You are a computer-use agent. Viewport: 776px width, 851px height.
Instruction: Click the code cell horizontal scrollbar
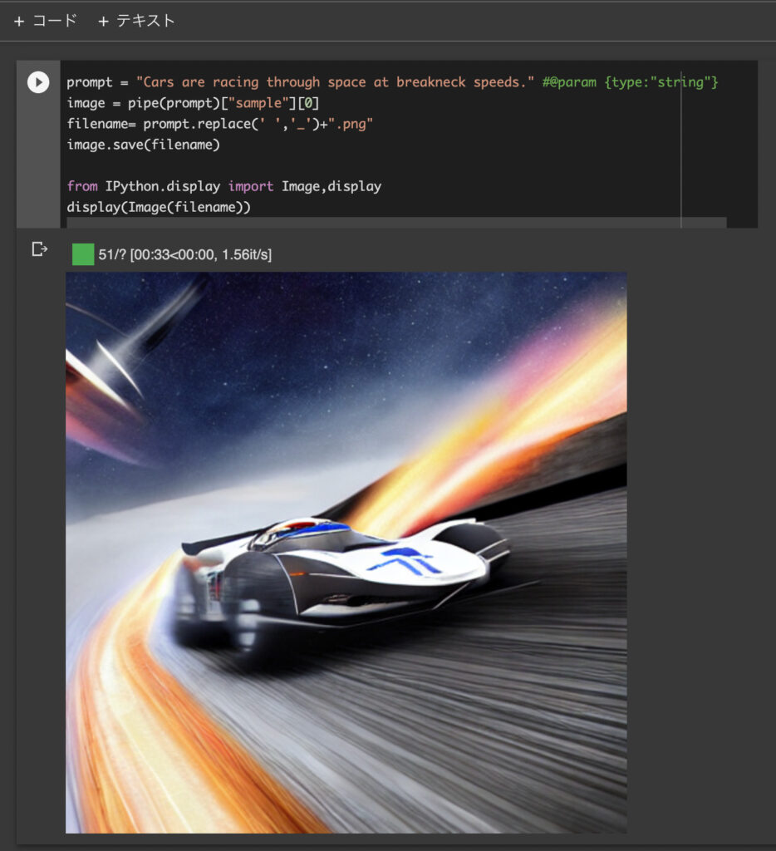[396, 222]
